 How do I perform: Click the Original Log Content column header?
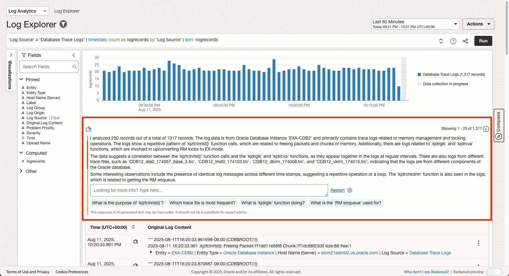pos(169,227)
